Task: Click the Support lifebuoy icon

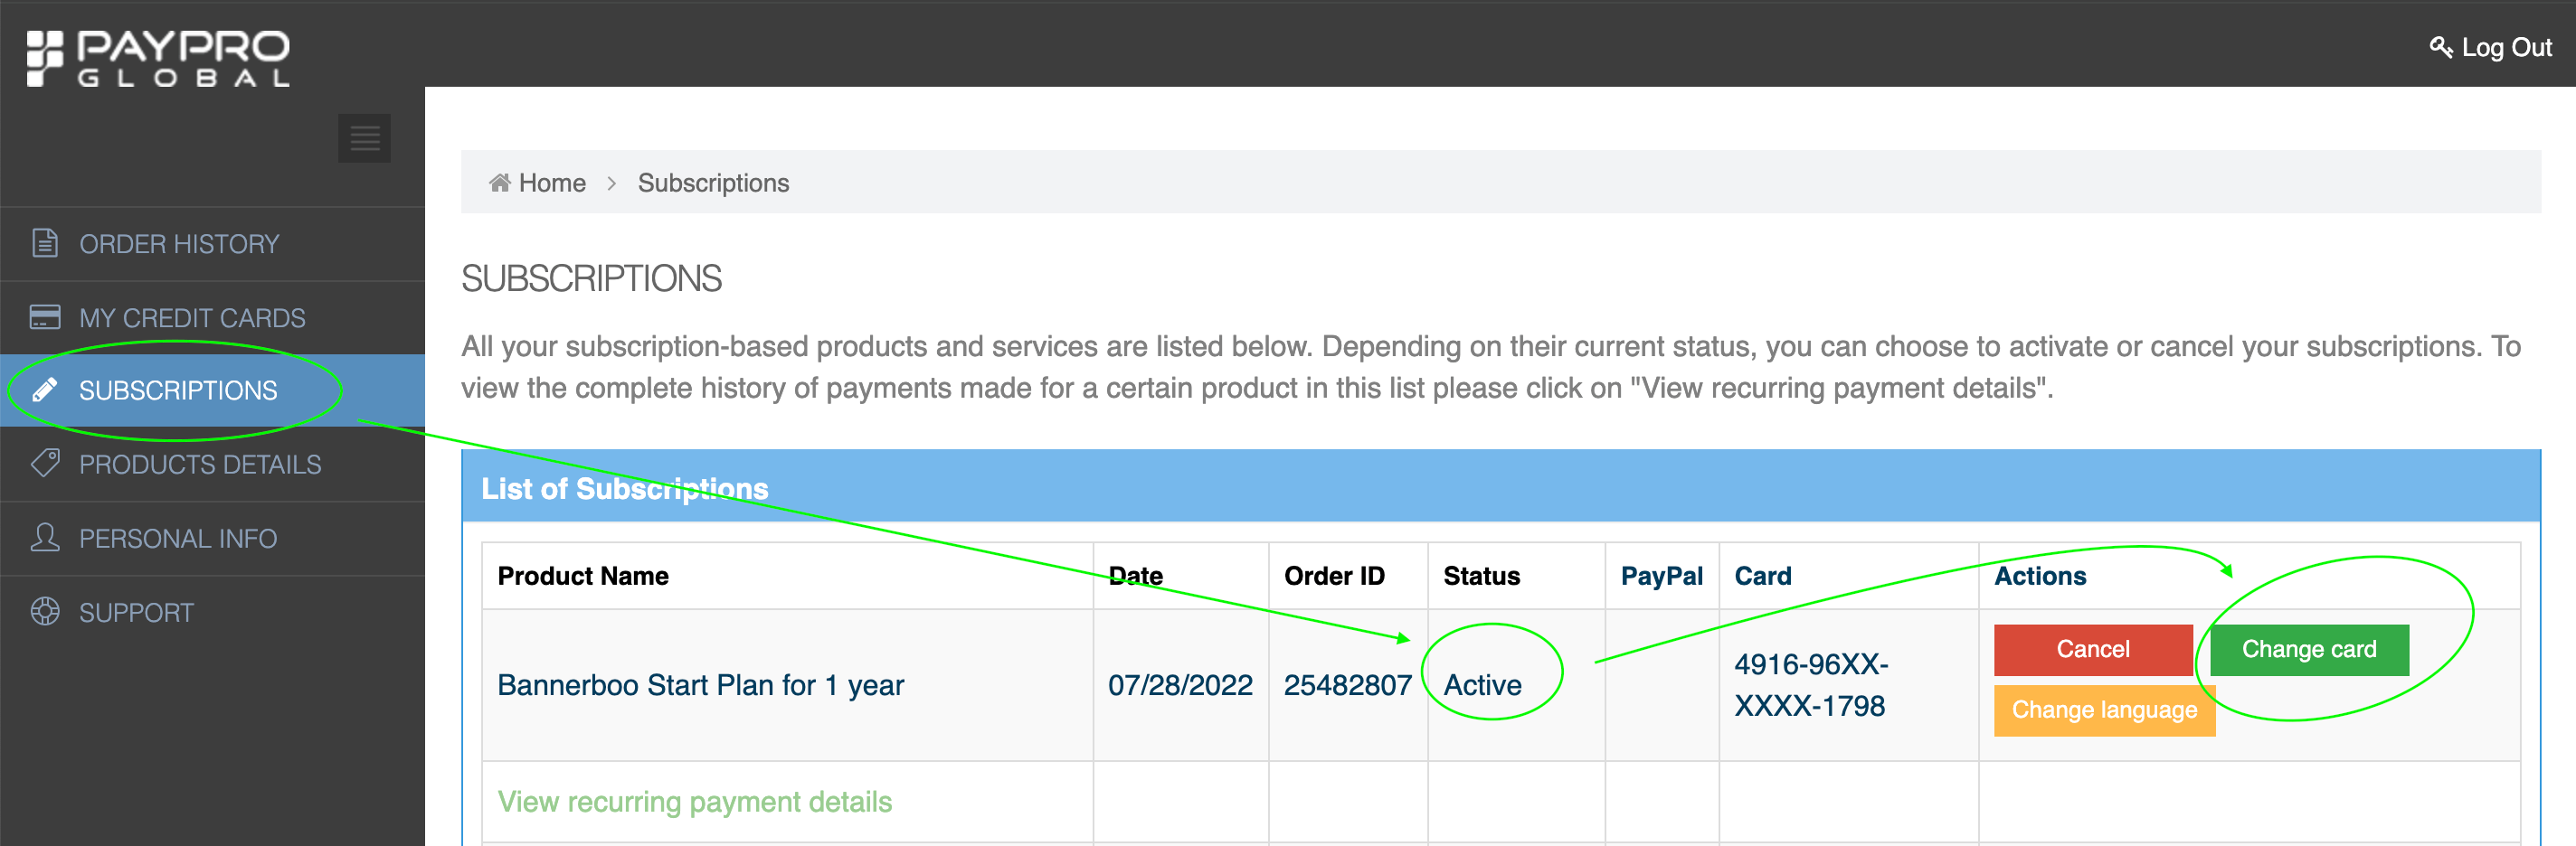Action: 45,611
